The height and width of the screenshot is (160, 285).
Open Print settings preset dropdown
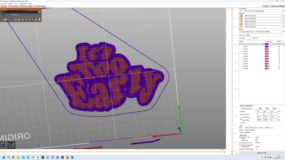pyautogui.click(x=261, y=11)
